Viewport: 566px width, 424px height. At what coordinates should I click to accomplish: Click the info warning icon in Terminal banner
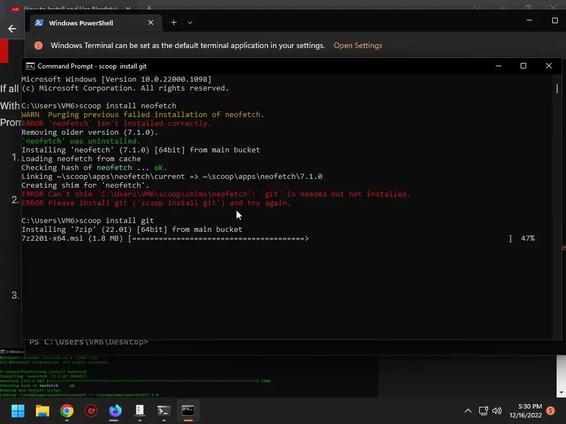click(38, 45)
